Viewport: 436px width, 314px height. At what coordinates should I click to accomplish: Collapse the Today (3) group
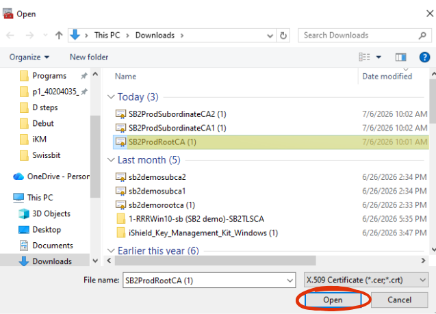(111, 97)
